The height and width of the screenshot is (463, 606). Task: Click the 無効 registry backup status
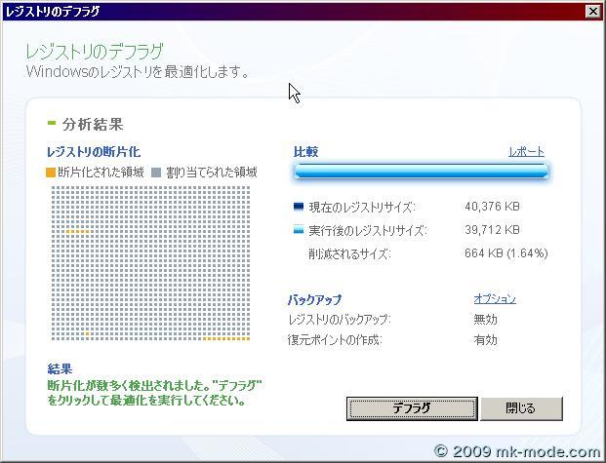485,320
